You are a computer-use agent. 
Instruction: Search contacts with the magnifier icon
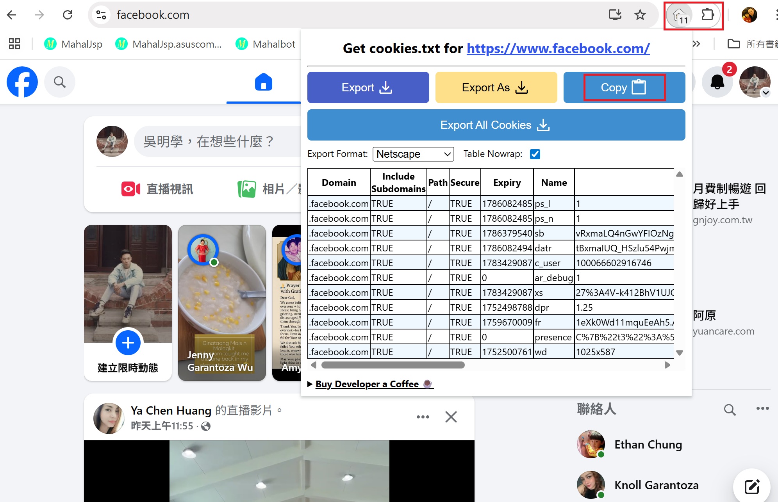click(x=730, y=409)
